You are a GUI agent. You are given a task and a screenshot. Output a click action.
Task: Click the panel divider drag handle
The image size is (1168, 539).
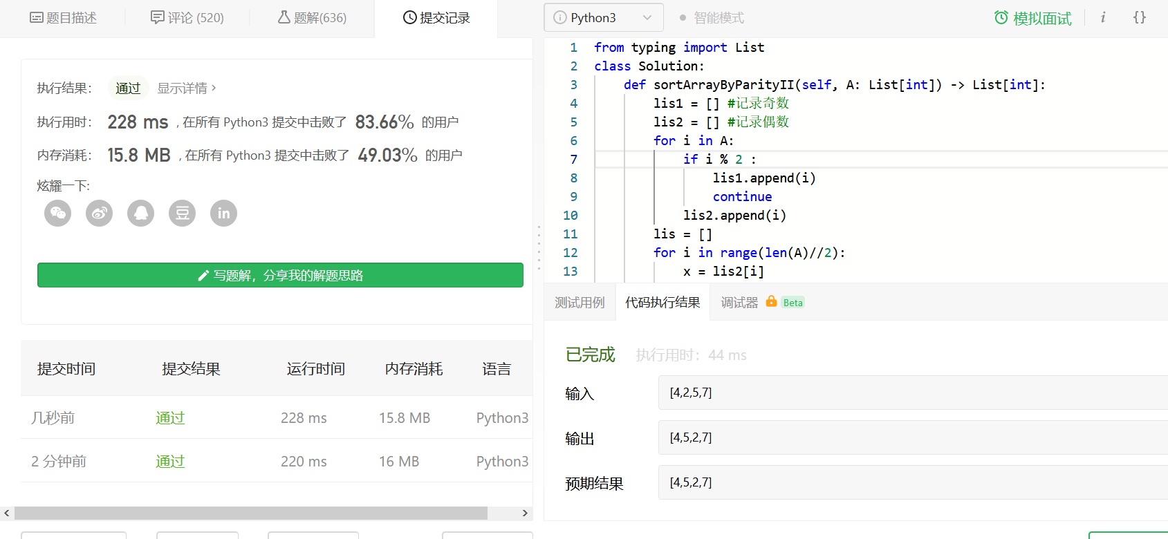(x=539, y=247)
